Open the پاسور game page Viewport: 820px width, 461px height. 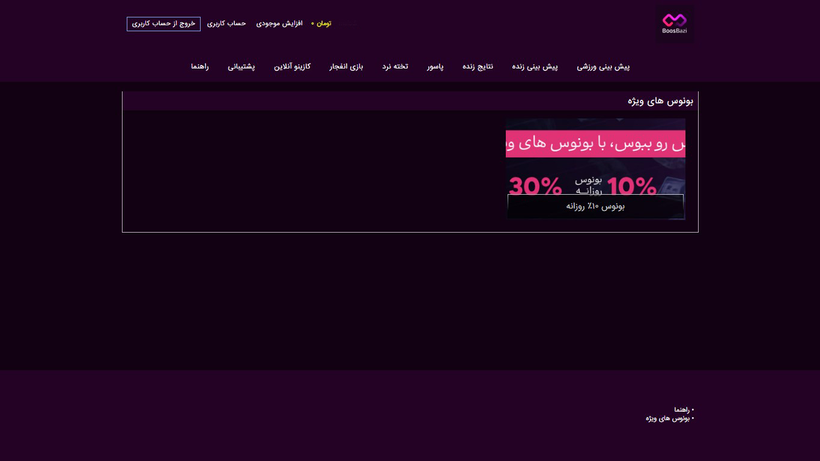[435, 67]
